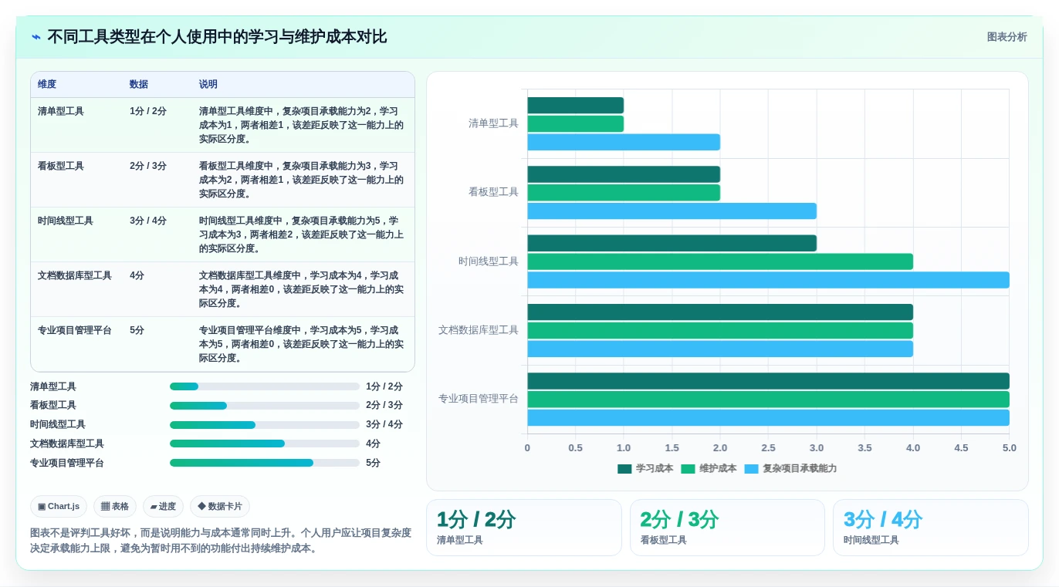Click the 数据 column header
This screenshot has width=1059, height=587.
pos(139,84)
